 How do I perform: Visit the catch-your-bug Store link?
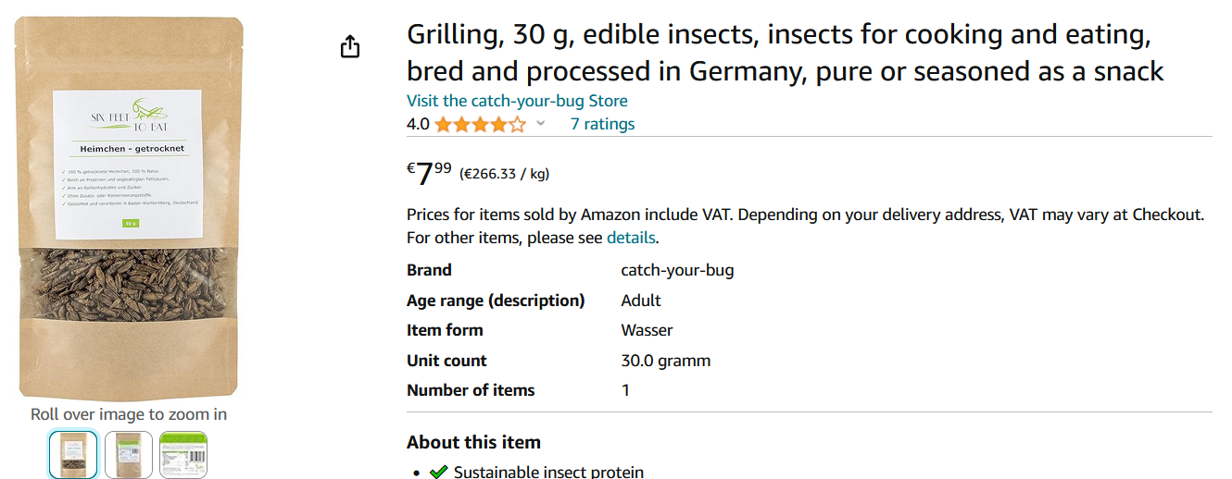517,101
